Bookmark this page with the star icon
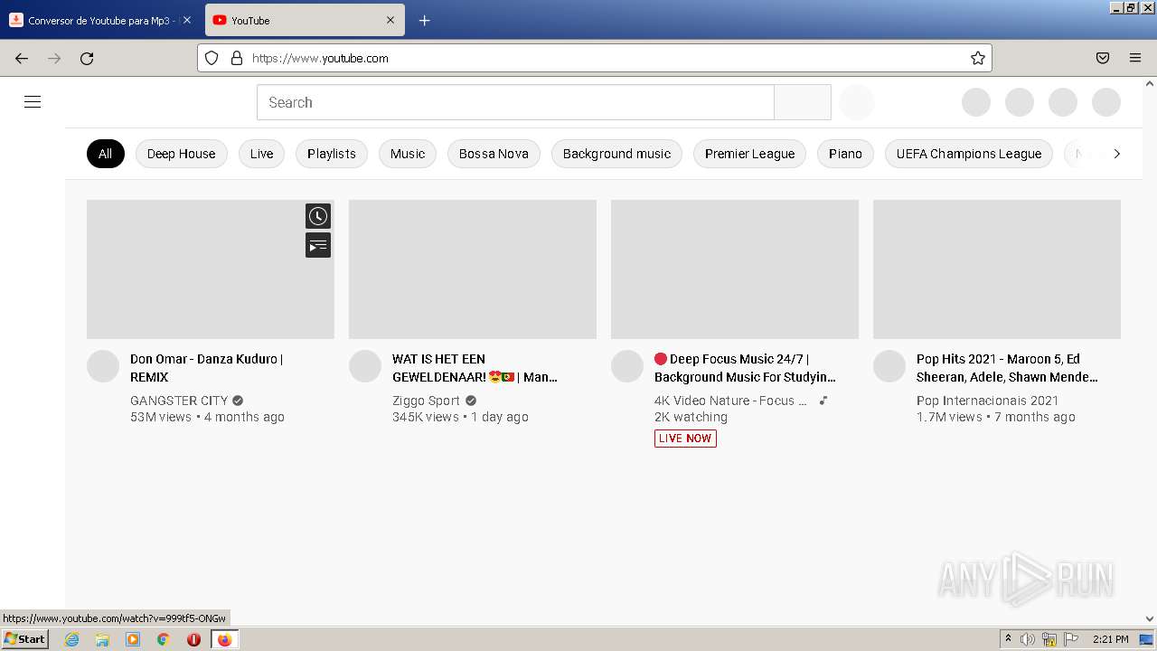The width and height of the screenshot is (1157, 651). tap(978, 58)
